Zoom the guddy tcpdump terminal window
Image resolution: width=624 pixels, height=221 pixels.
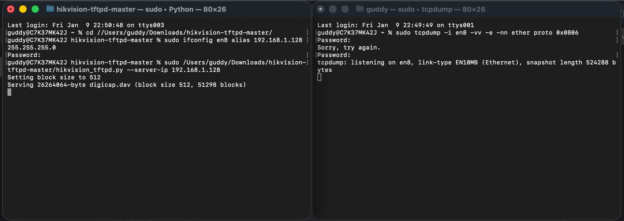345,9
